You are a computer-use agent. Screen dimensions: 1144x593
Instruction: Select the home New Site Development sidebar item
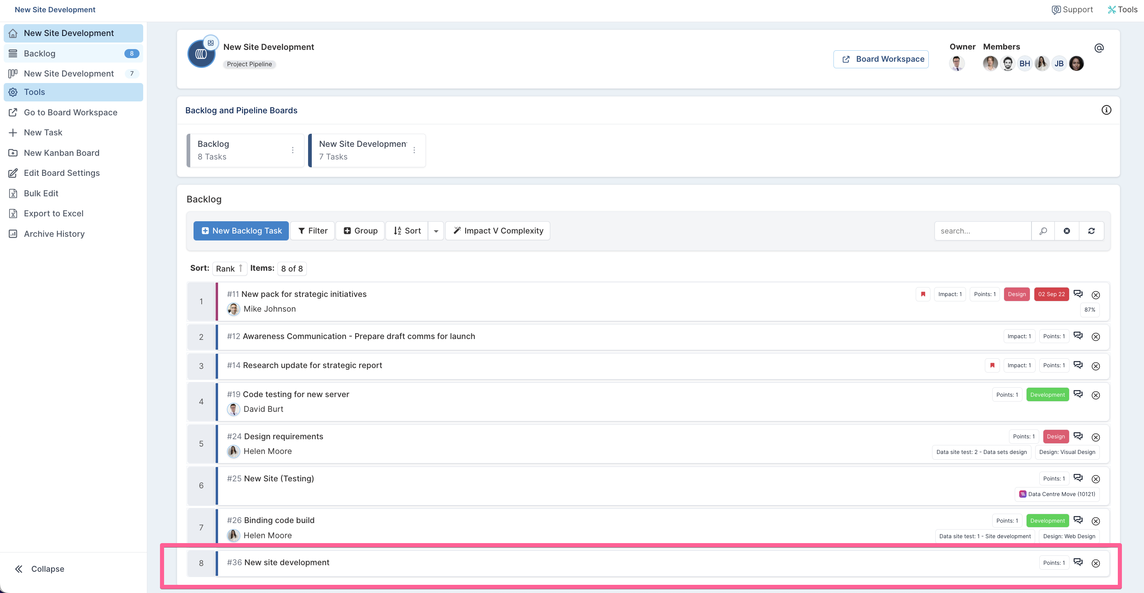coord(73,33)
